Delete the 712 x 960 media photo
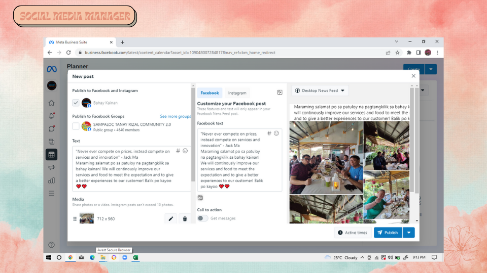The width and height of the screenshot is (487, 273). tap(185, 219)
